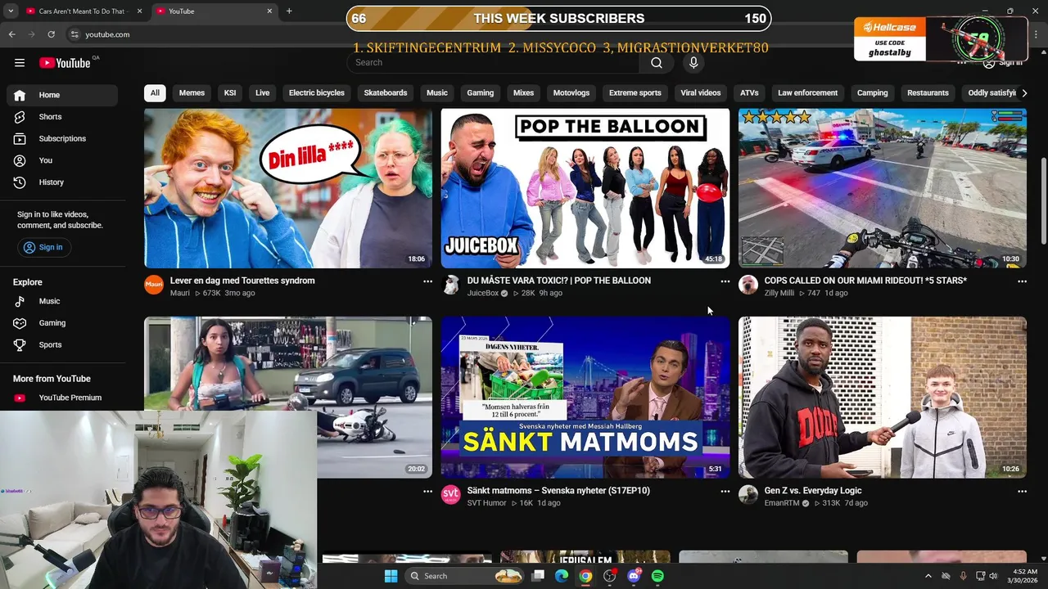Select the KSI filter chip

click(230, 92)
